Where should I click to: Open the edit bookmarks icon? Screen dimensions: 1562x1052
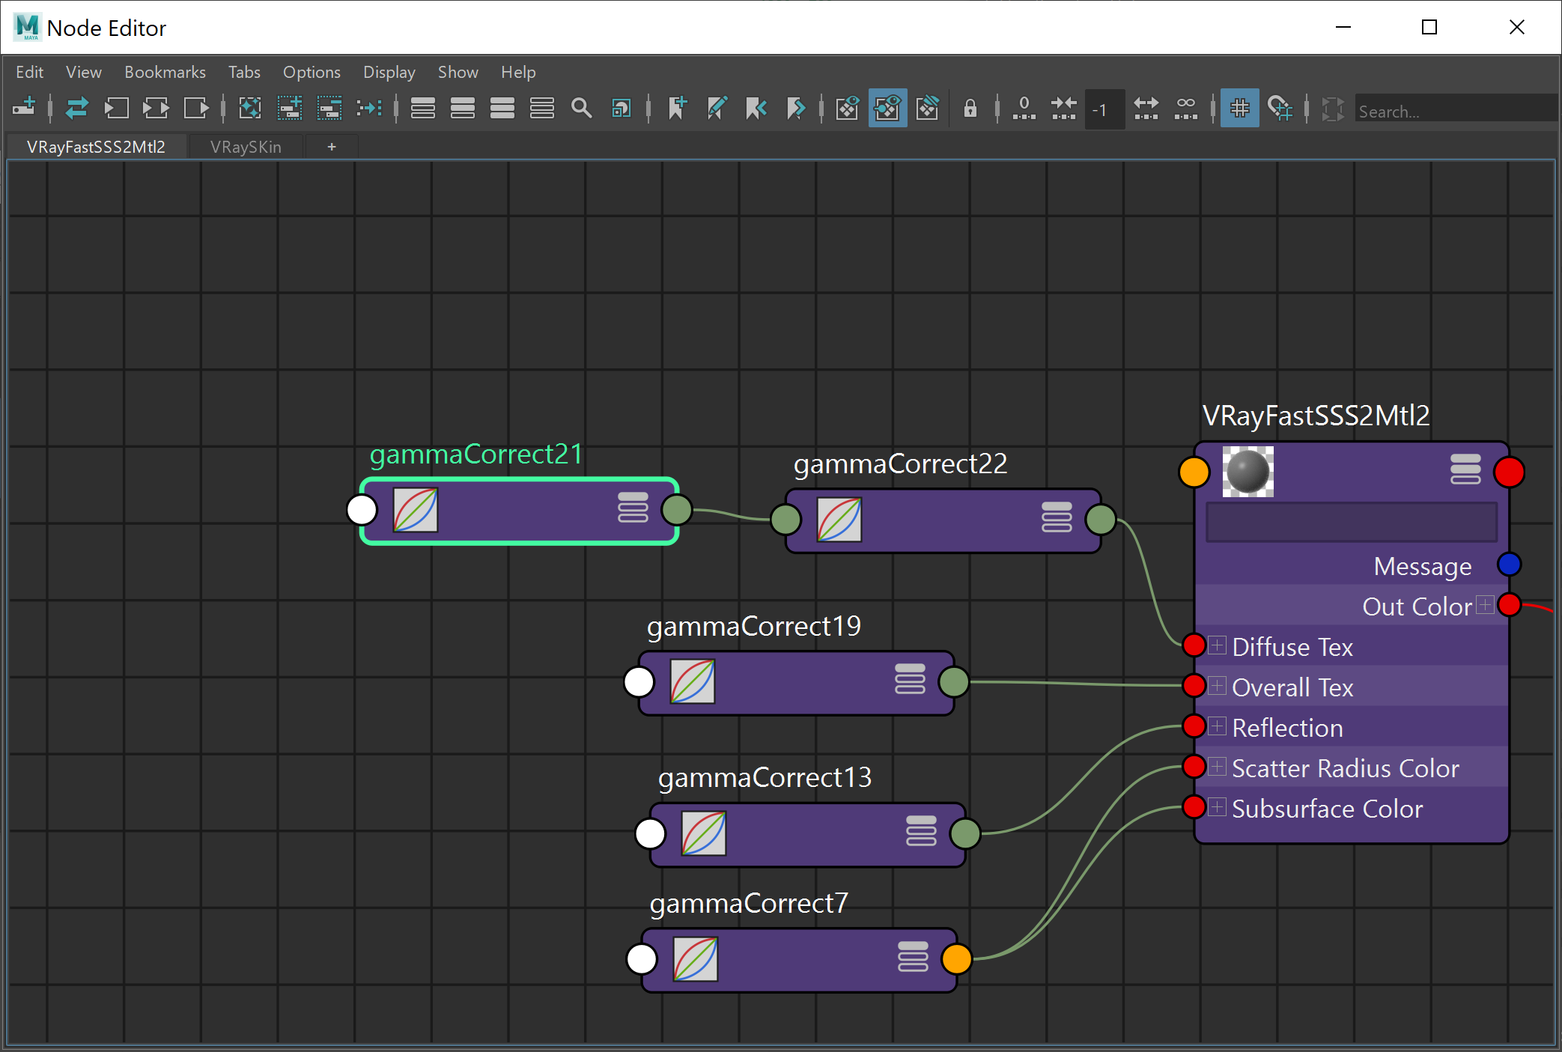click(717, 109)
